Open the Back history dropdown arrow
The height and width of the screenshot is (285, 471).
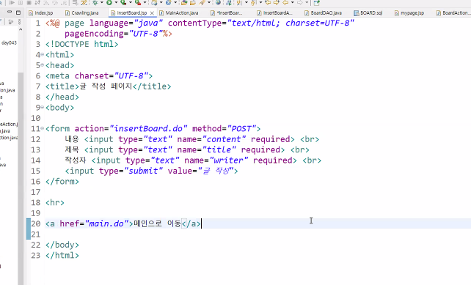point(293,3)
